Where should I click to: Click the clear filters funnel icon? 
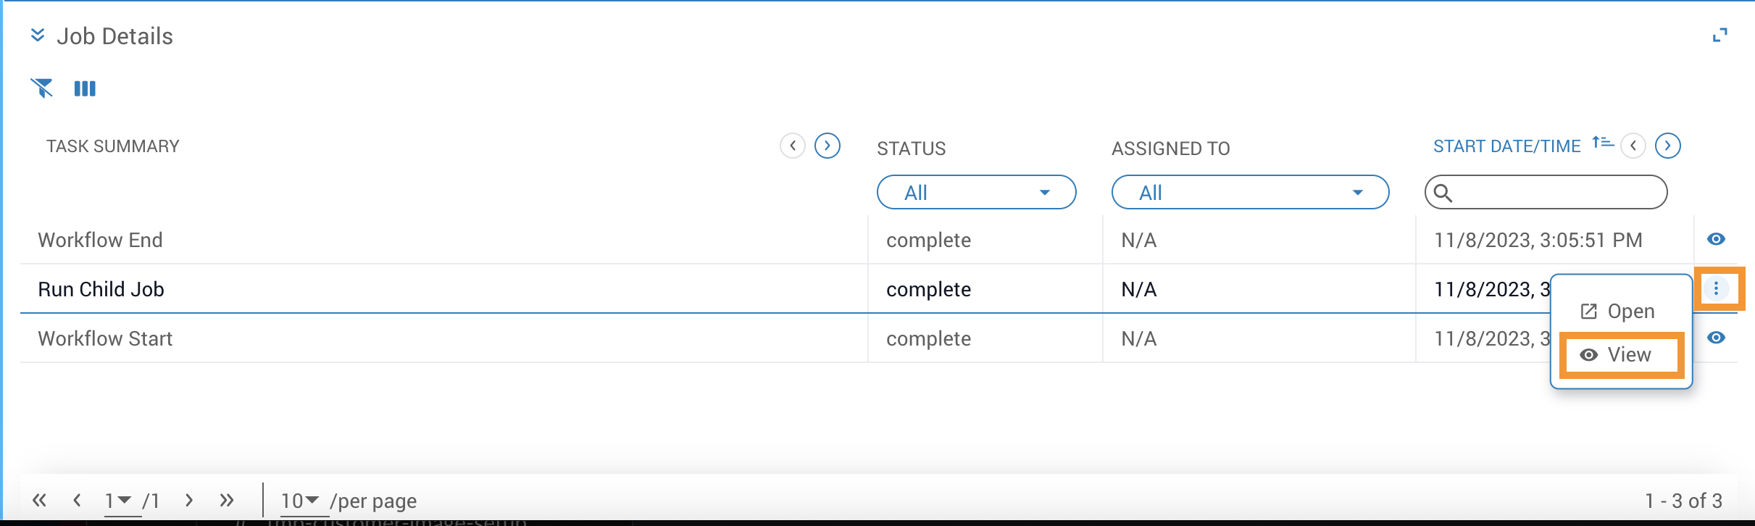click(42, 88)
